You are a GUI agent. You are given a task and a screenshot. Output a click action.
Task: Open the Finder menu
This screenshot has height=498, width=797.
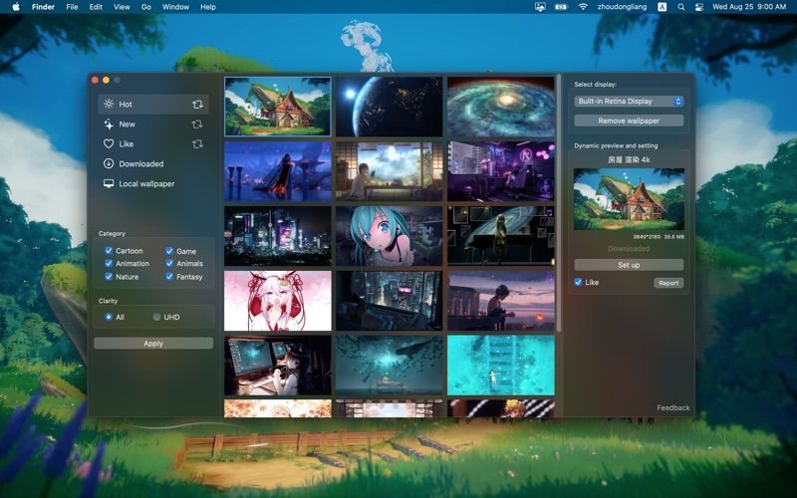[x=43, y=7]
